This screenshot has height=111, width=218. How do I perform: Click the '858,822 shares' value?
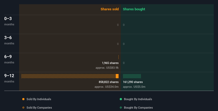109,82
